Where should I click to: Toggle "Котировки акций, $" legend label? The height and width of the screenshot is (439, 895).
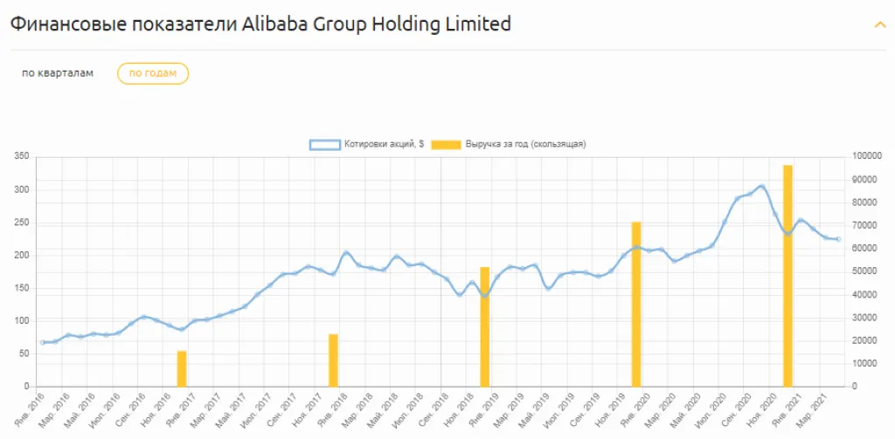point(384,144)
